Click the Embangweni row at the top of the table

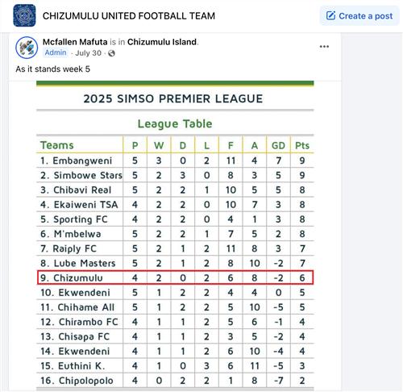[175, 161]
